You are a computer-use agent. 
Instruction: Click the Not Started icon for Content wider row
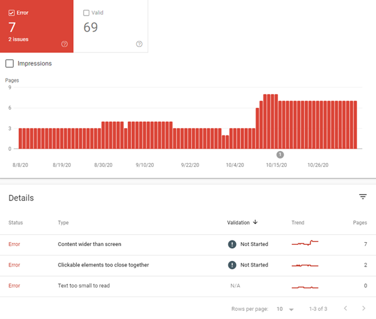[232, 244]
